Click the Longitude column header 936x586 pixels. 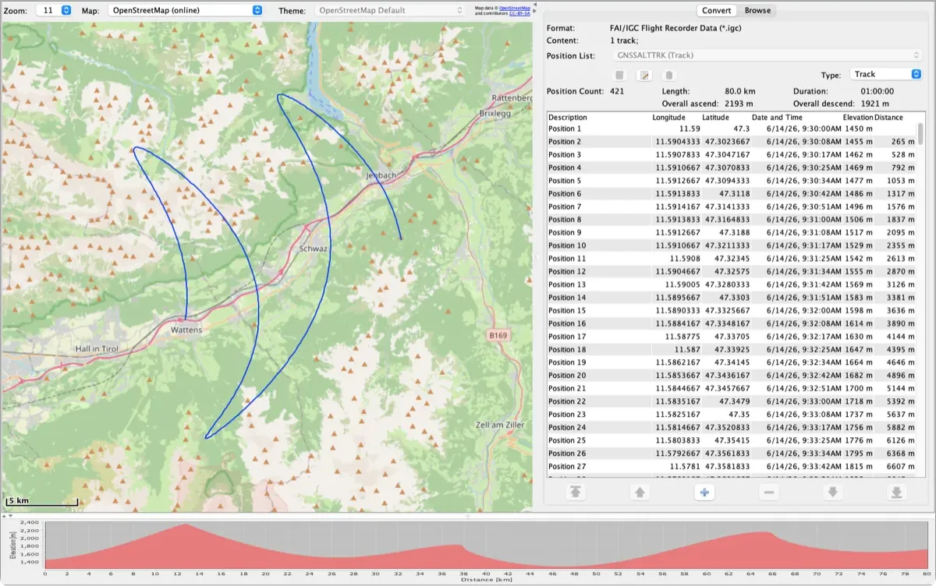point(670,118)
